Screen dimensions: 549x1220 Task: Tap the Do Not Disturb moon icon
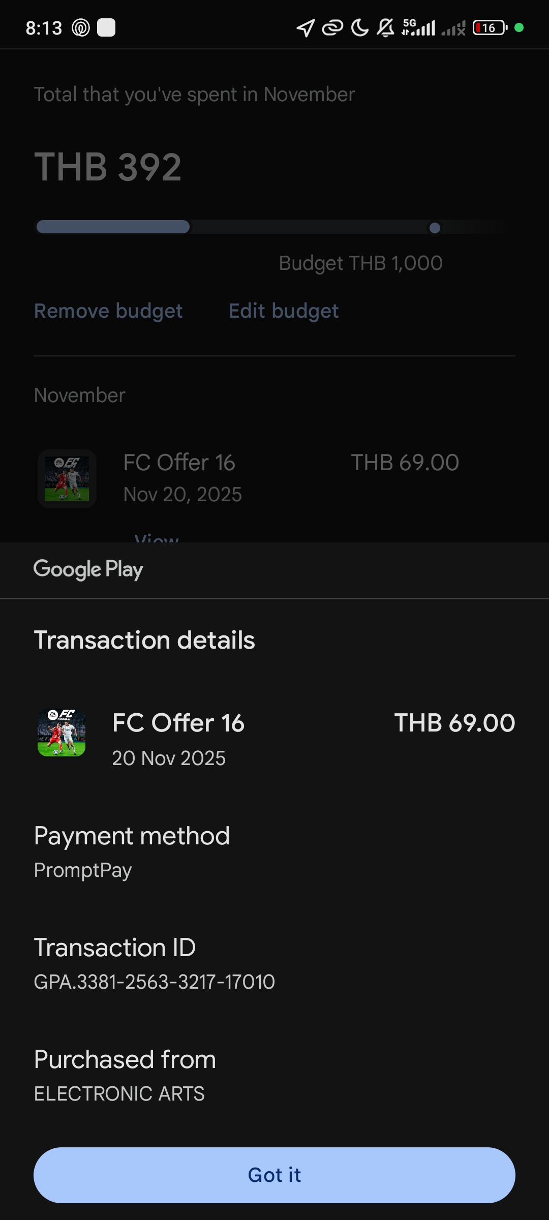coord(360,27)
